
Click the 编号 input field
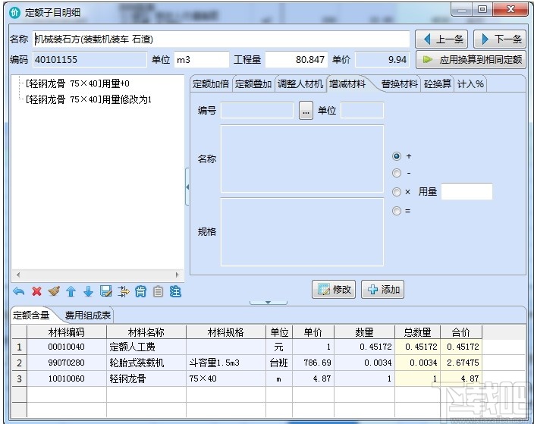(257, 110)
